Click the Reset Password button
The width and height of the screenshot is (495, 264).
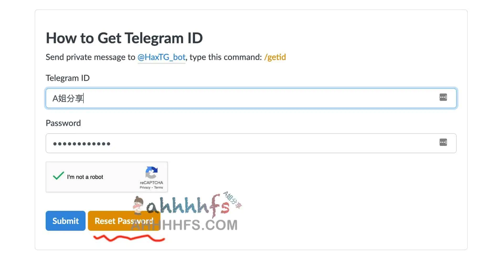124,221
